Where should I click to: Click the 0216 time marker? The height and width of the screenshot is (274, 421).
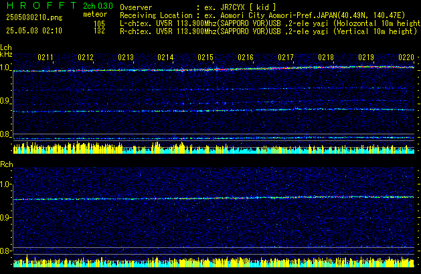pyautogui.click(x=246, y=57)
